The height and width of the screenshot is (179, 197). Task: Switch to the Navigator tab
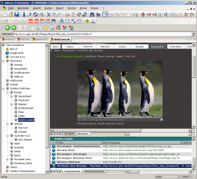(69, 134)
